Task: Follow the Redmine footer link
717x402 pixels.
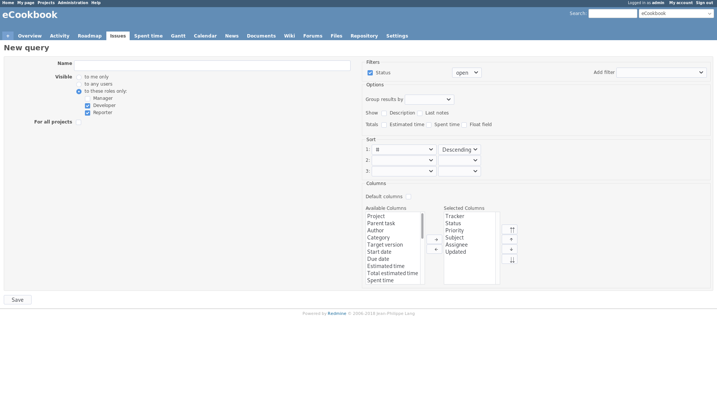Action: (x=337, y=314)
